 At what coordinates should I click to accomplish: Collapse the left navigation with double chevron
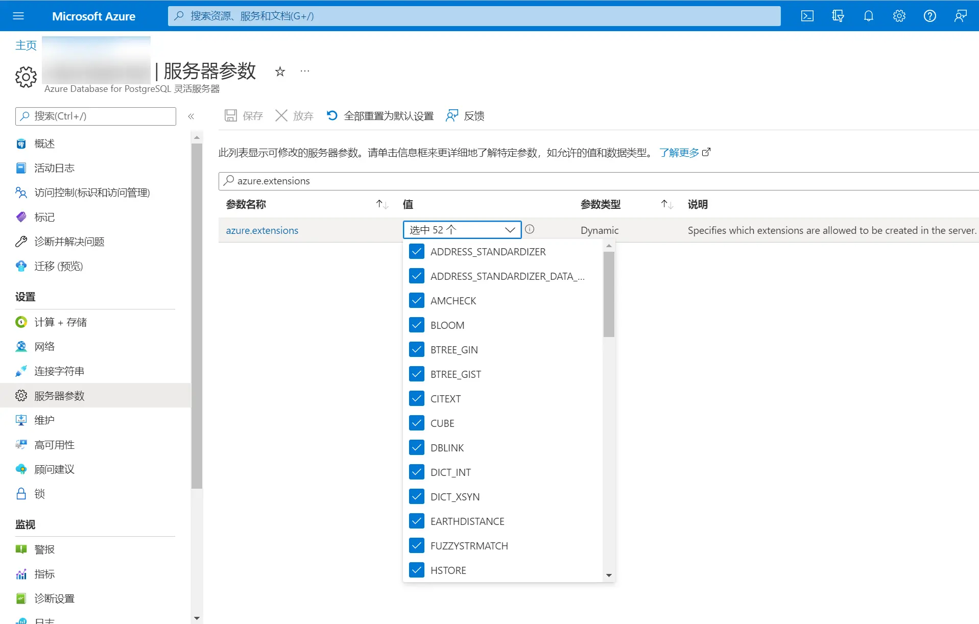pyautogui.click(x=191, y=116)
